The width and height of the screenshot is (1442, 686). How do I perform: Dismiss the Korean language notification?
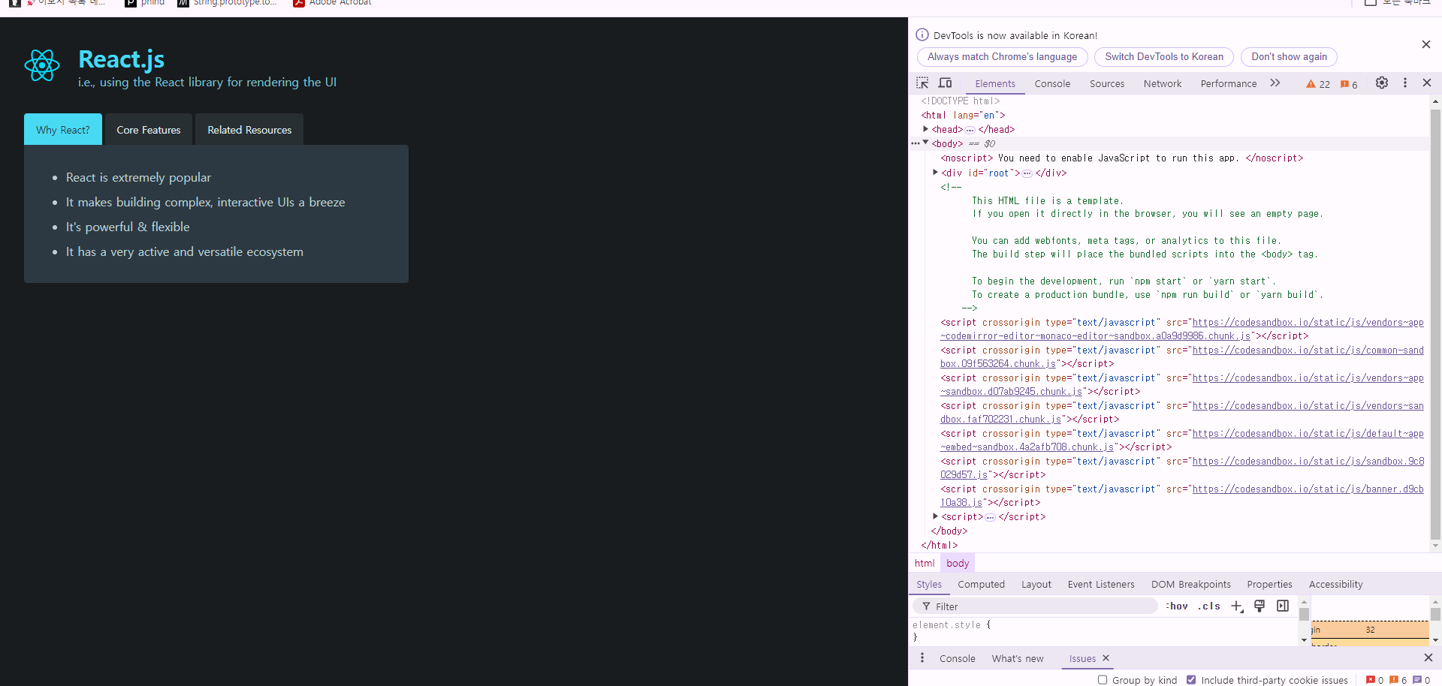point(1426,44)
